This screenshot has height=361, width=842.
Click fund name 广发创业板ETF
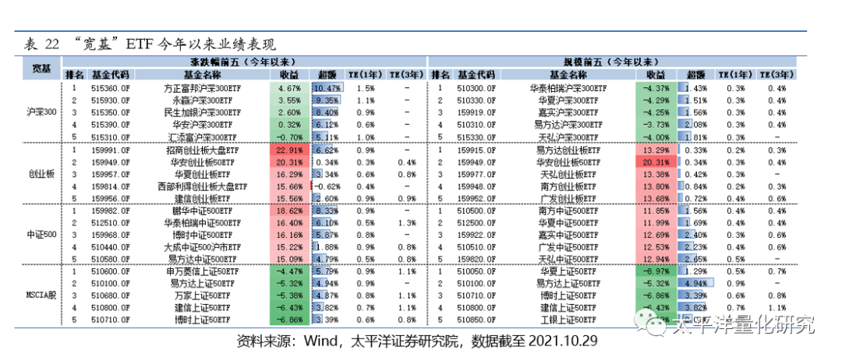coord(568,199)
